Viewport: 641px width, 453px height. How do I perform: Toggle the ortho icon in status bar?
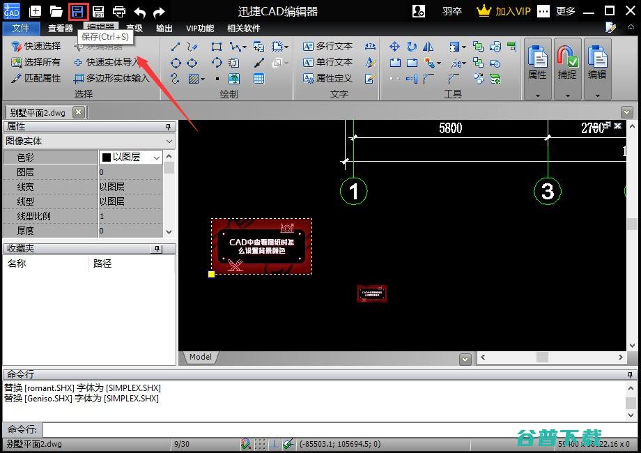[x=275, y=444]
